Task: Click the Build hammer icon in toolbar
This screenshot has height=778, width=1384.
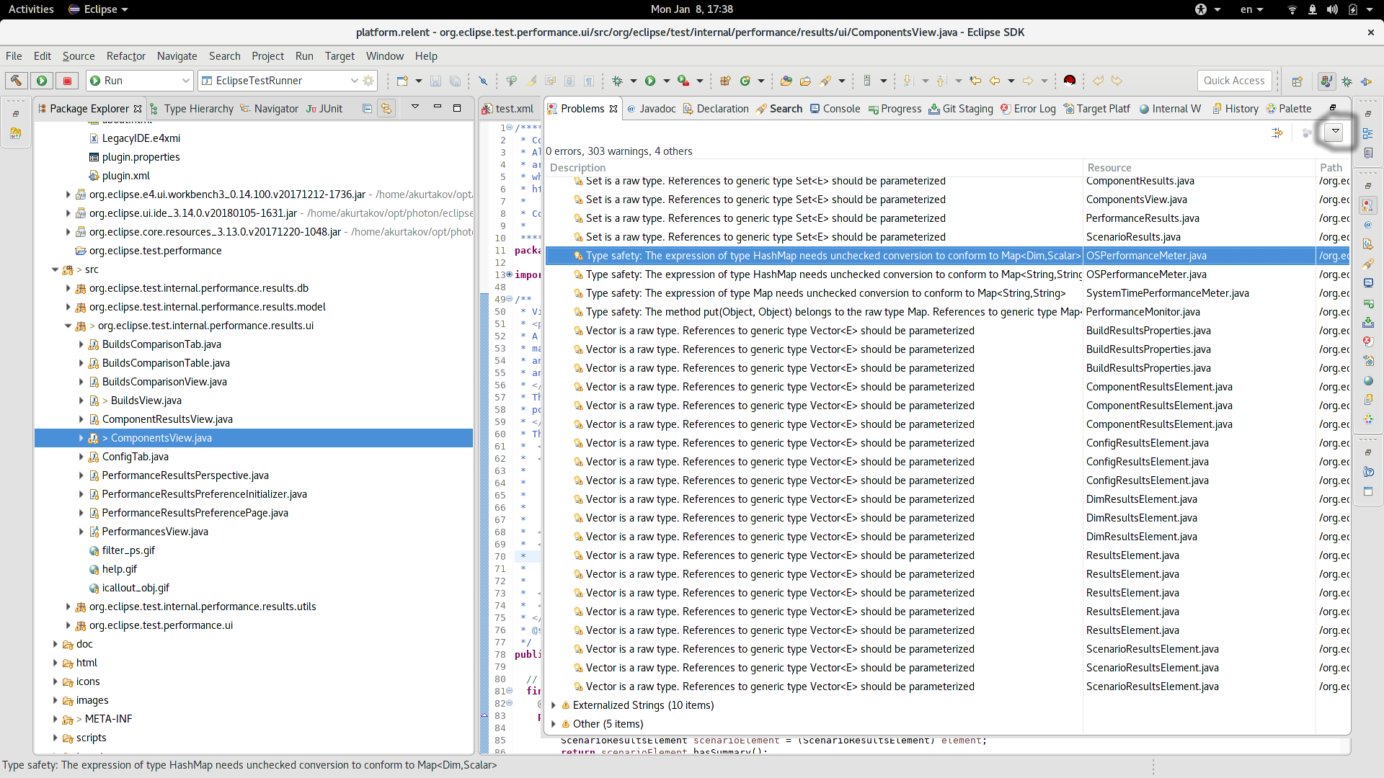Action: [16, 81]
